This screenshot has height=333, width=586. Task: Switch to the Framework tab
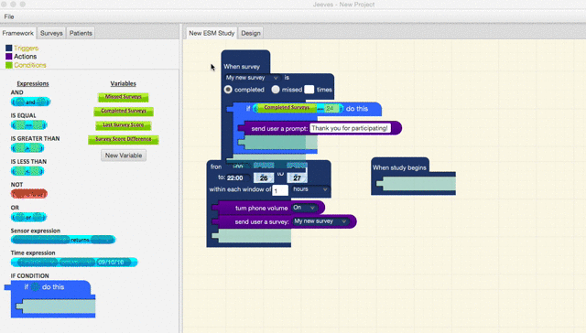point(18,33)
